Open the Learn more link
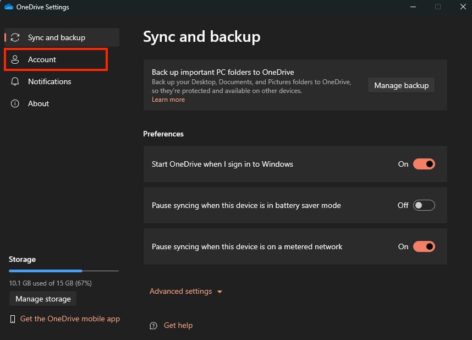 pyautogui.click(x=168, y=100)
